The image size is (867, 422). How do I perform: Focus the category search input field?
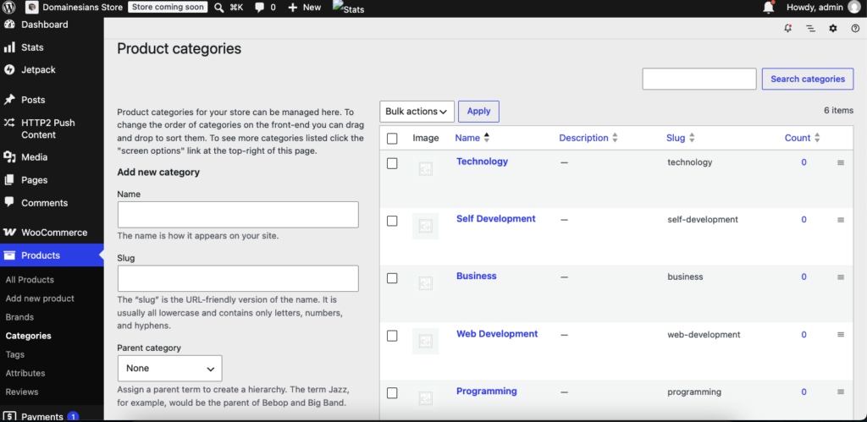pos(699,79)
